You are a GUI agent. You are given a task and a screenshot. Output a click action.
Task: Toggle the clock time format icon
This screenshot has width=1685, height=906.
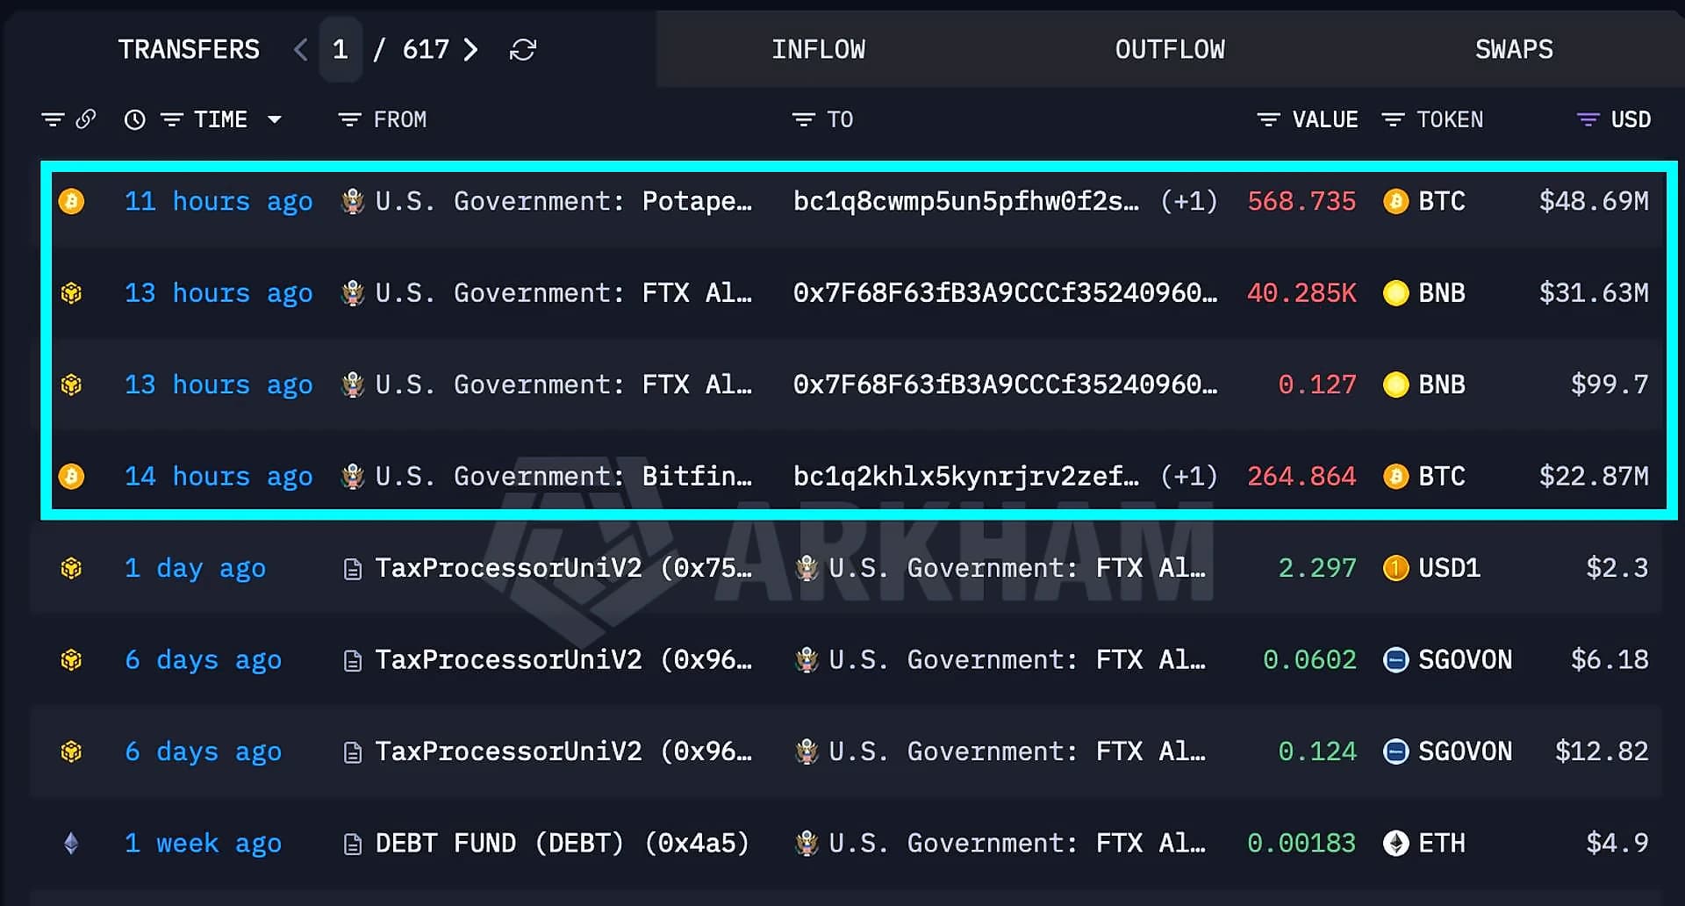(134, 119)
